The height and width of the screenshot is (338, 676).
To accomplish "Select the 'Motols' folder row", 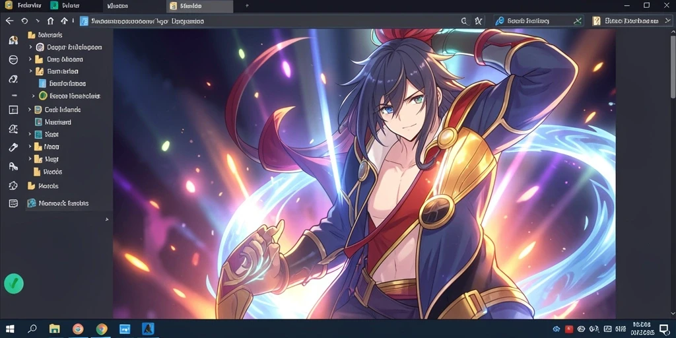I will pyautogui.click(x=43, y=186).
